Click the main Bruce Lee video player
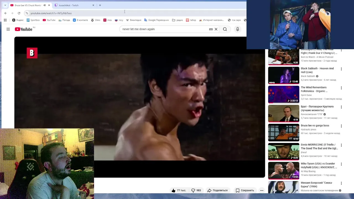The image size is (354, 199). (140, 107)
